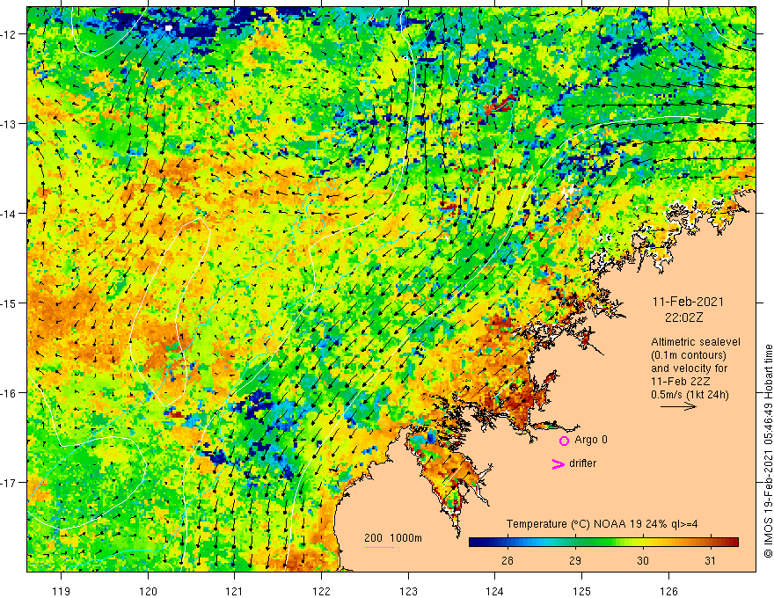Image resolution: width=774 pixels, height=598 pixels.
Task: Click the '0.5m/s (1kt 24h)' text
Action: pyautogui.click(x=690, y=395)
